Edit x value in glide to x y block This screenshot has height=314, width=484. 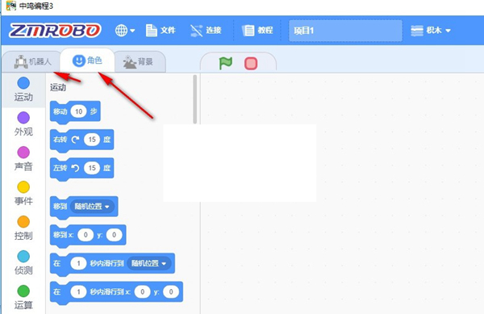142,291
